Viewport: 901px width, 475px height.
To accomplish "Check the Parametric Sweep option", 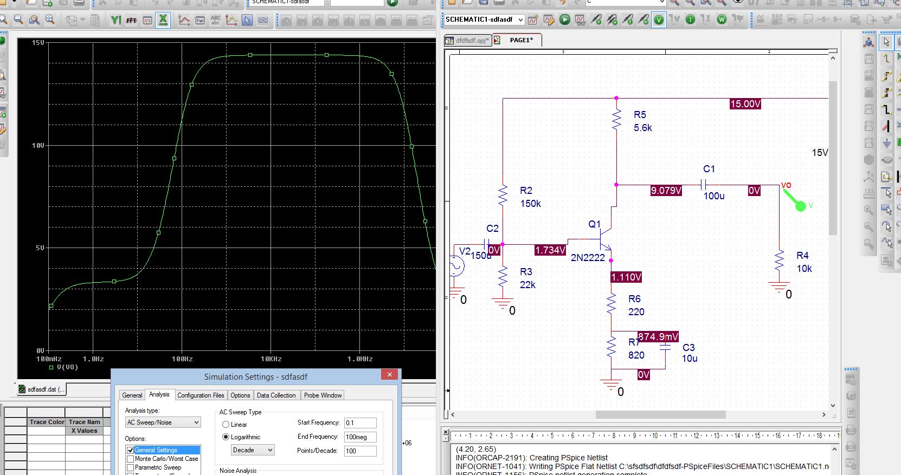I will click(x=131, y=467).
